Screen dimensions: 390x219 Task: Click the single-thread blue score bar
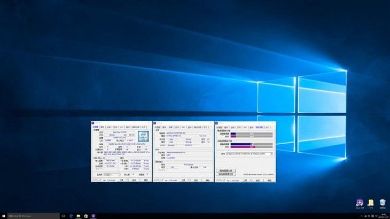[x=233, y=134]
